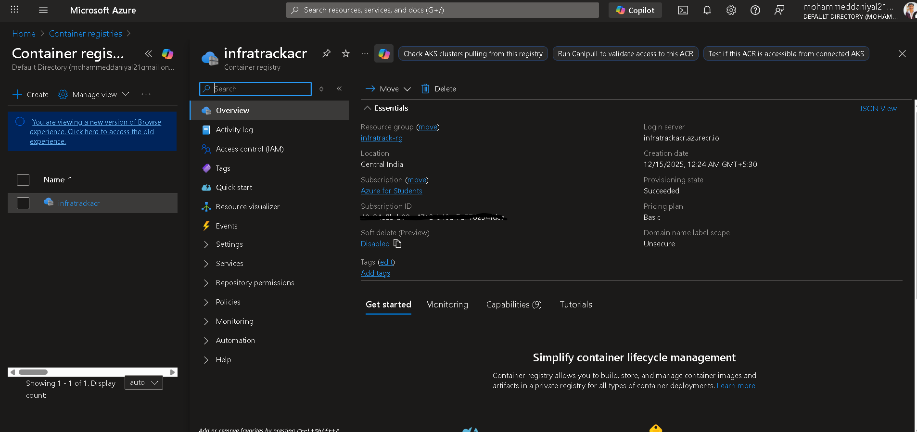The height and width of the screenshot is (432, 917).
Task: Add infratrackacr to favorites star
Action: [345, 53]
